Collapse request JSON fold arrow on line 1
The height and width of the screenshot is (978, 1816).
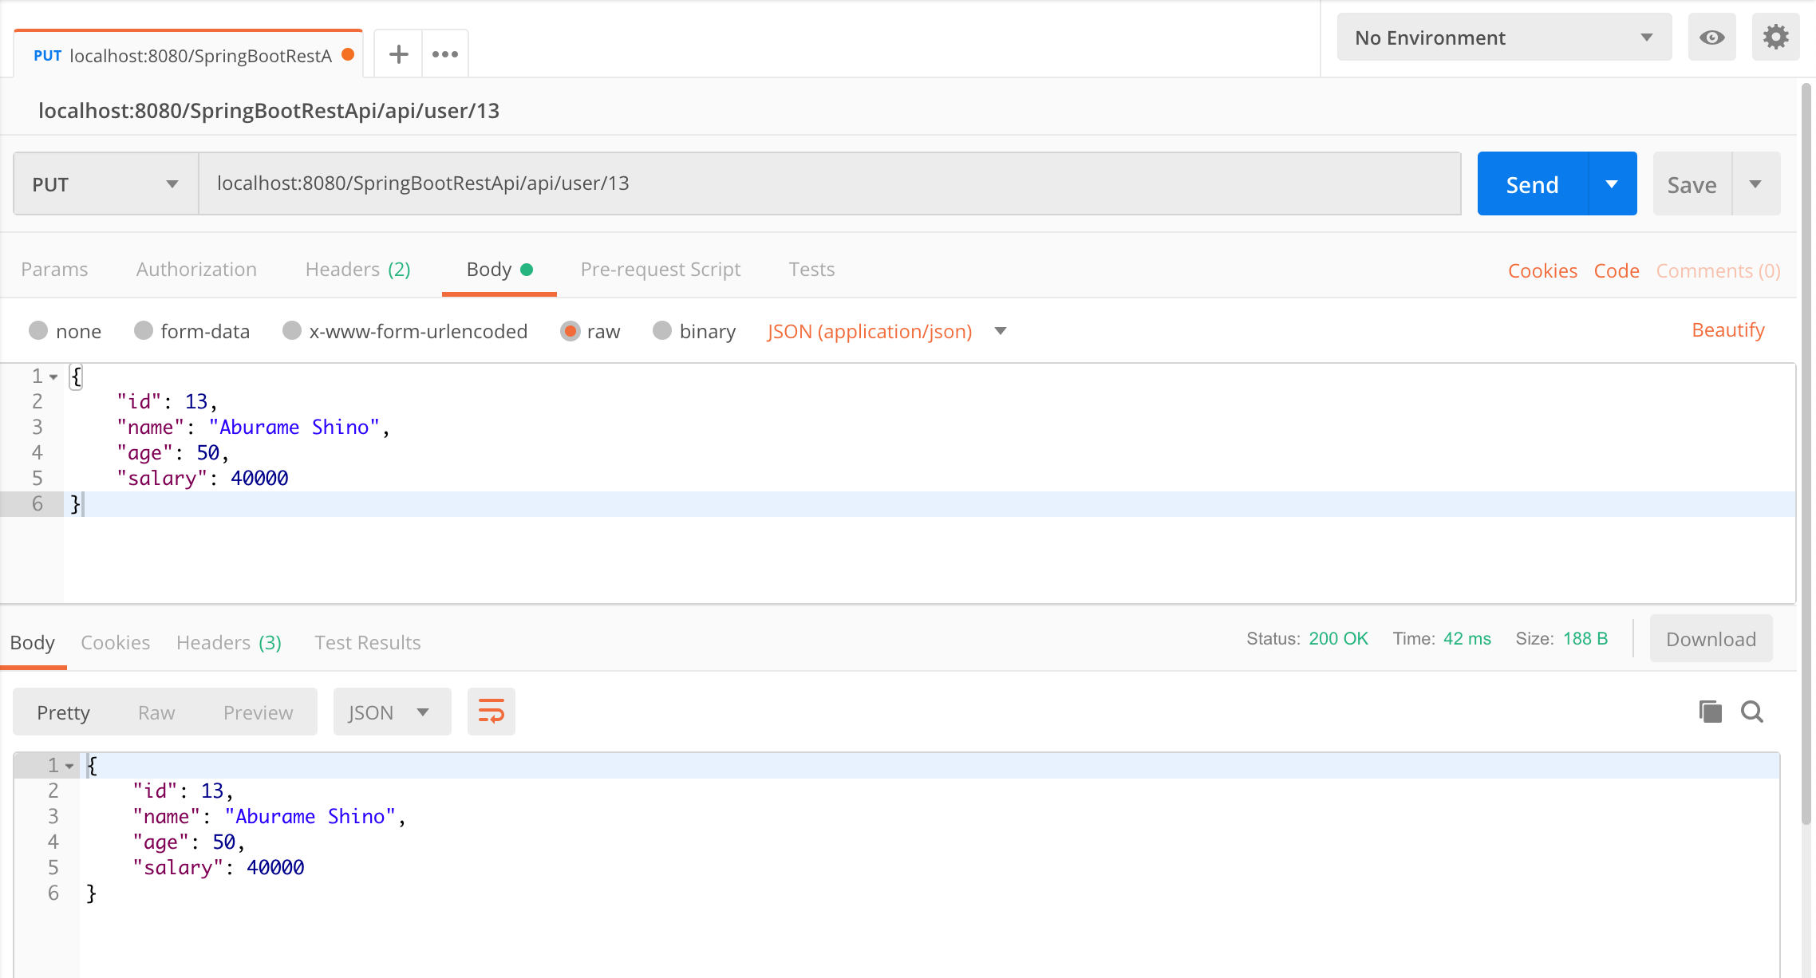54,377
